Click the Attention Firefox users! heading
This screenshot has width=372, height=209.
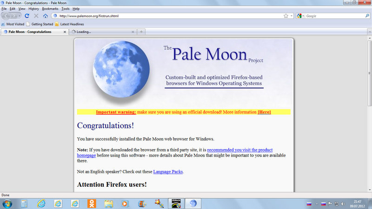click(112, 184)
